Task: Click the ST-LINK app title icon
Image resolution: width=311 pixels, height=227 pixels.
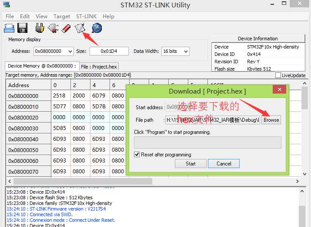Action: 7,4
